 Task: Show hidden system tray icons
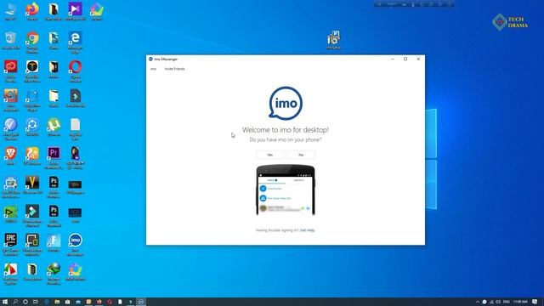(478, 302)
